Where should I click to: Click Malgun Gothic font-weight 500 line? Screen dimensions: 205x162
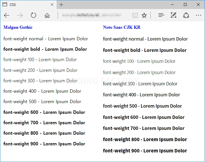pos(42,102)
